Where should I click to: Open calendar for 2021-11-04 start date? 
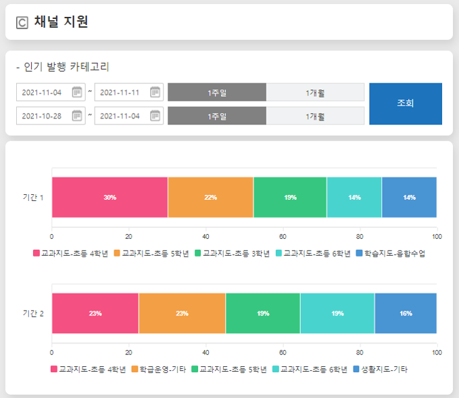click(x=77, y=92)
